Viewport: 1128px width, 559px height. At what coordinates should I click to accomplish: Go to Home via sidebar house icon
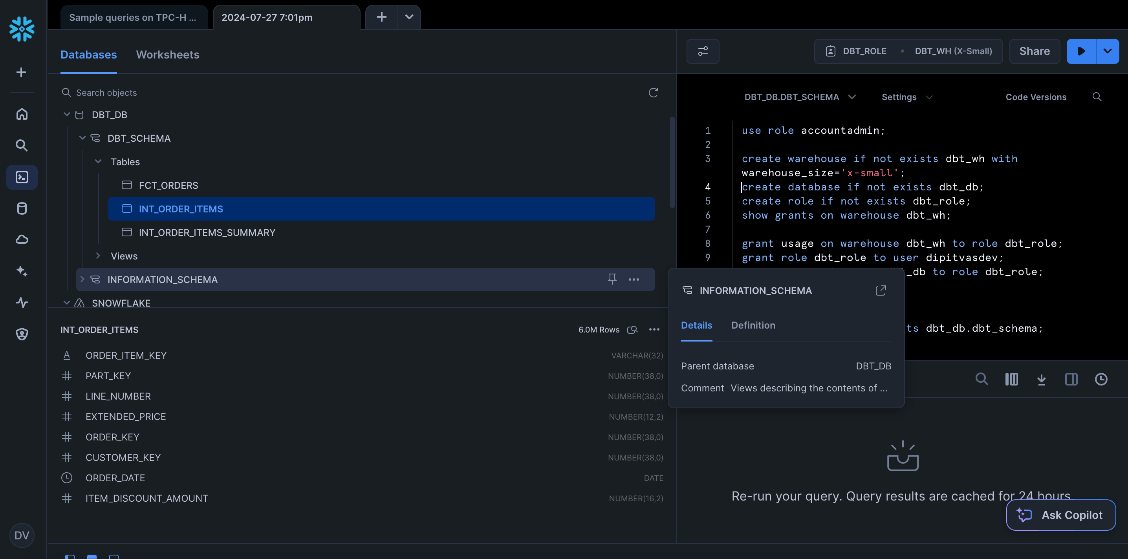pyautogui.click(x=22, y=114)
